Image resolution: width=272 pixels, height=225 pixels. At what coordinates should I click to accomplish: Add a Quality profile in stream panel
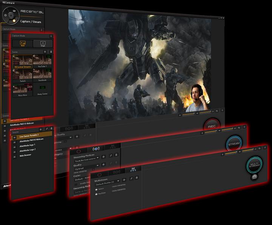point(104,164)
